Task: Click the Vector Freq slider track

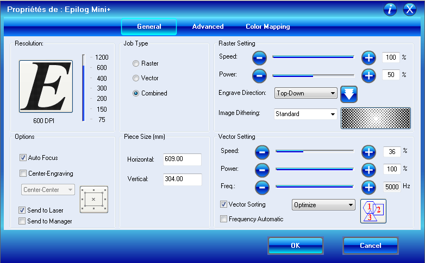Action: [315, 187]
